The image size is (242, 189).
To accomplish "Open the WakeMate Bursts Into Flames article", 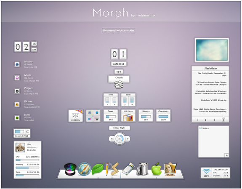I will pos(211,83).
